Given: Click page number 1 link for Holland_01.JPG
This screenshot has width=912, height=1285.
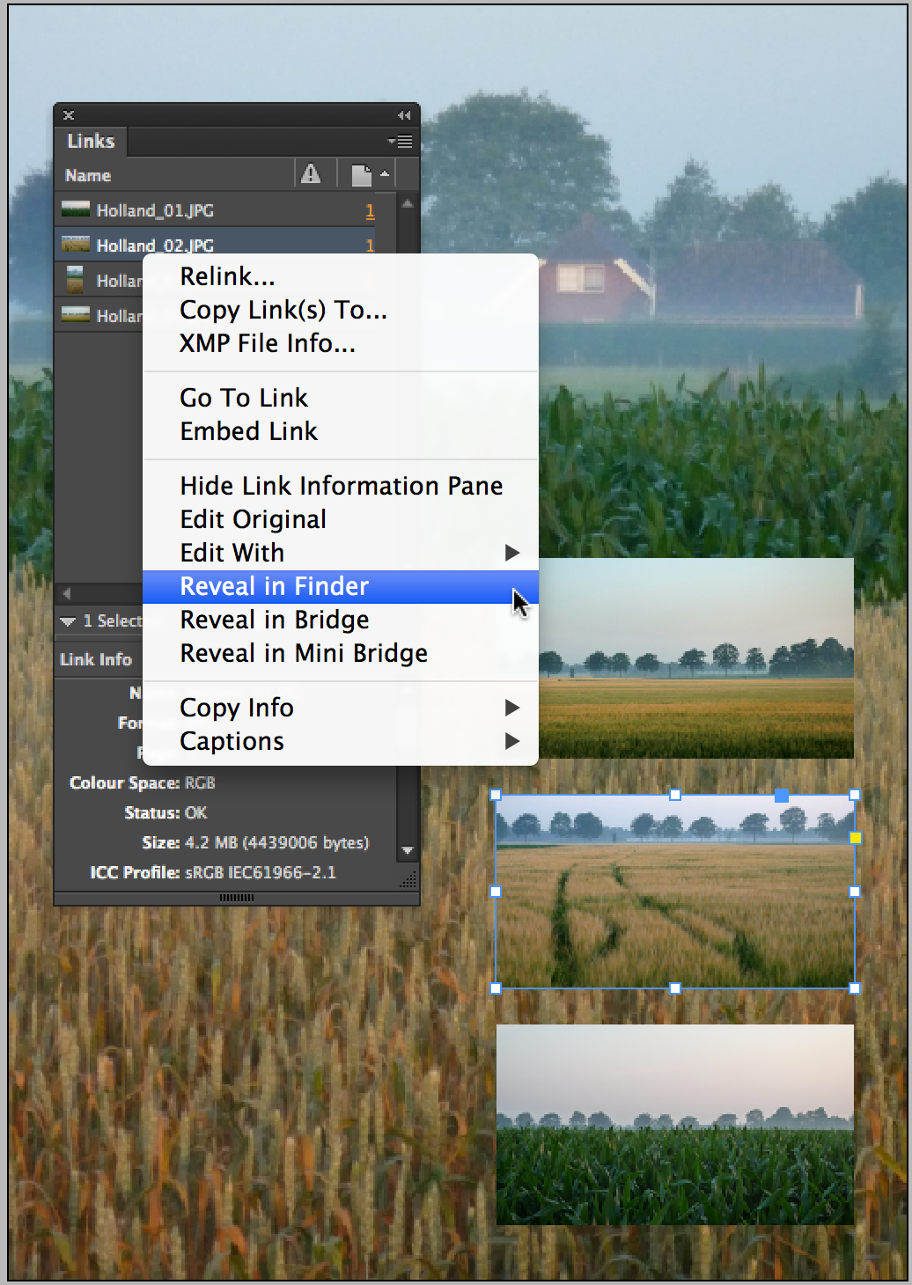Looking at the screenshot, I should 370,210.
